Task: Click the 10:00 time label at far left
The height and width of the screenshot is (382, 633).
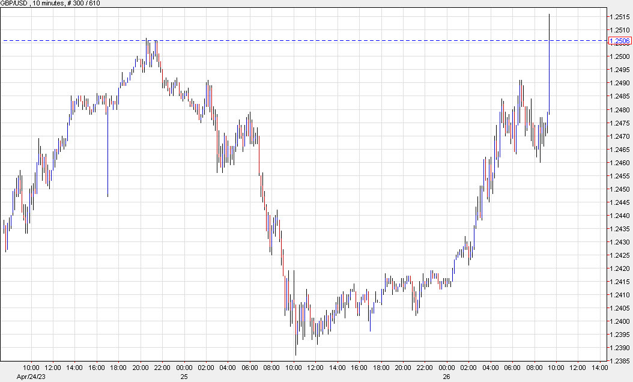Action: (x=33, y=366)
